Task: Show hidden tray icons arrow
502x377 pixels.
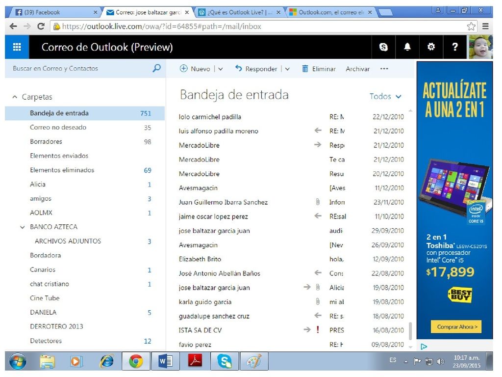Action: point(406,362)
